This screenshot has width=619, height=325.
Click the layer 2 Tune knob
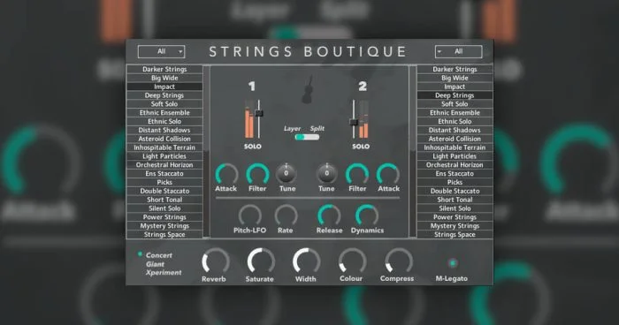pos(327,173)
